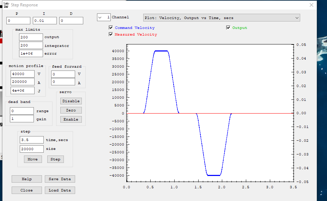The image size is (327, 201).
Task: Open Help for step response
Action: 26,179
